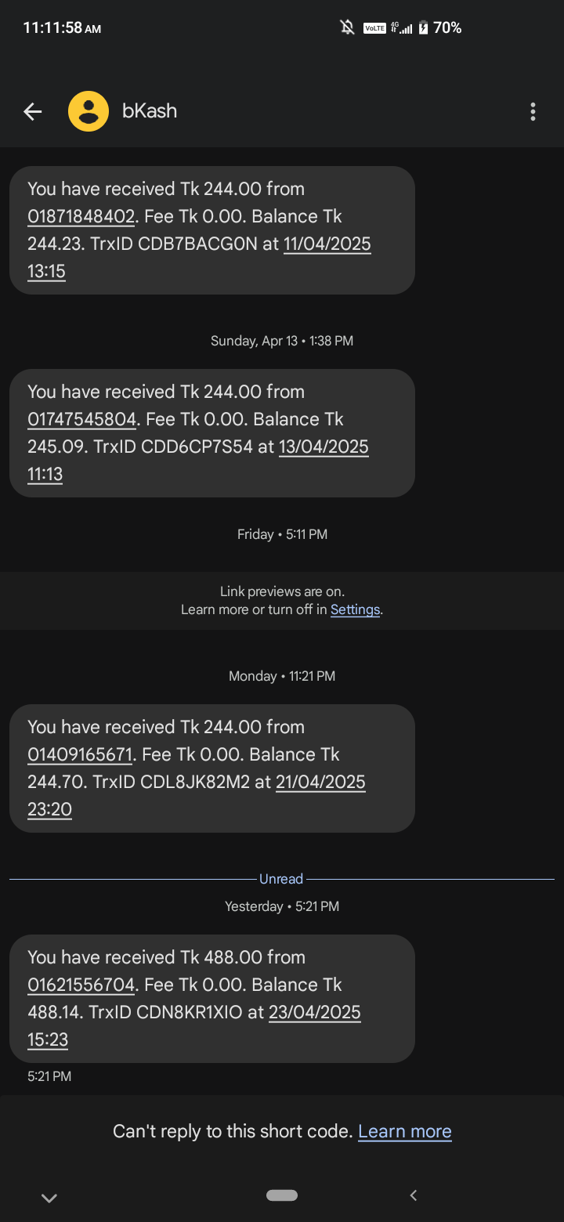
Task: Open the three-dot overflow menu
Action: (533, 112)
